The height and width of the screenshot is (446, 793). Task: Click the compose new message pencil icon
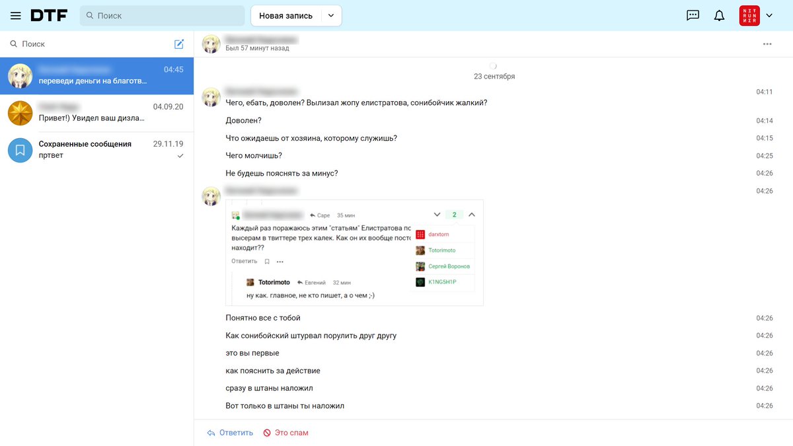point(179,44)
